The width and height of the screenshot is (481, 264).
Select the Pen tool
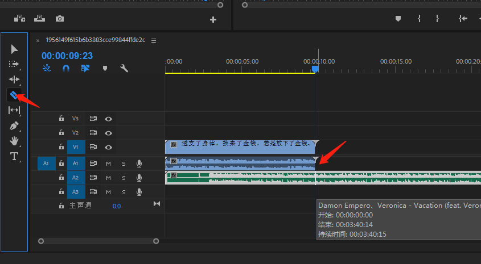click(x=14, y=125)
